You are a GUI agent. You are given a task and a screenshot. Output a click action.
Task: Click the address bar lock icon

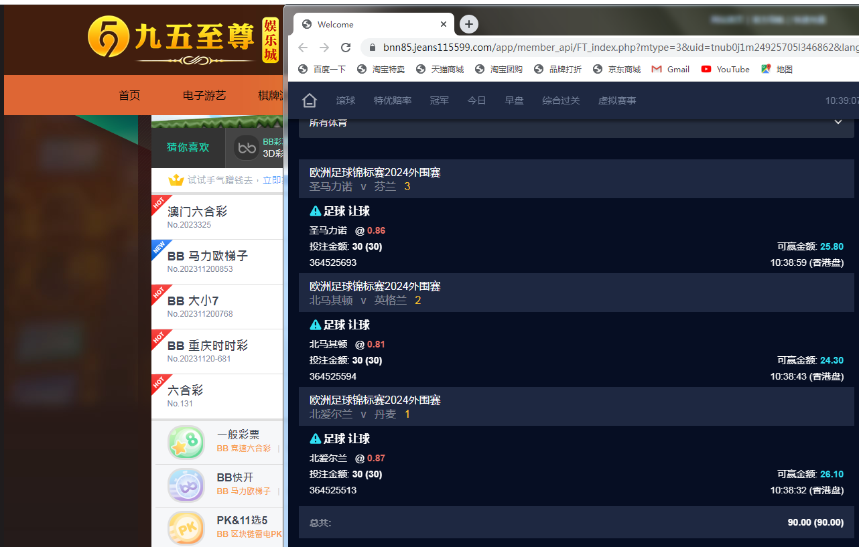[x=372, y=48]
